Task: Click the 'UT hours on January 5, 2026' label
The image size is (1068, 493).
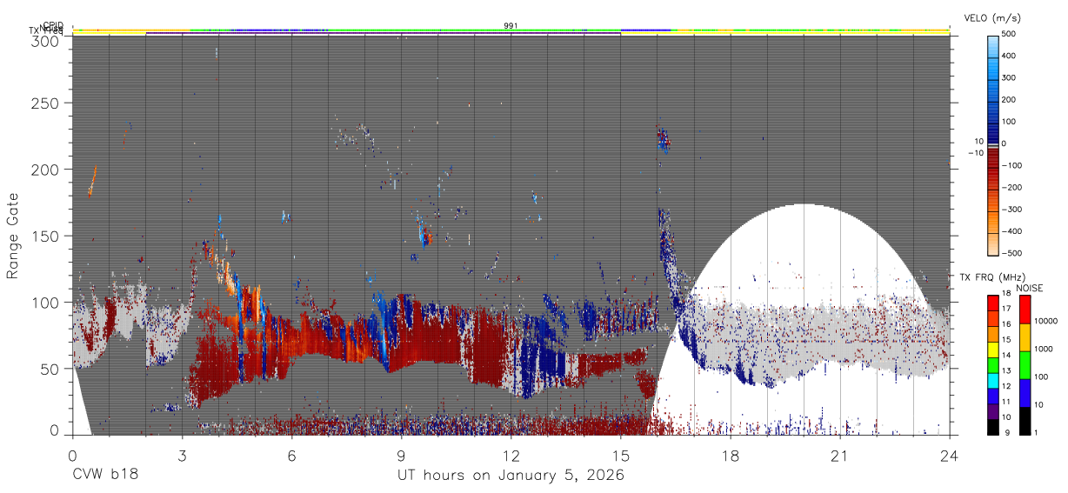Action: click(x=511, y=476)
